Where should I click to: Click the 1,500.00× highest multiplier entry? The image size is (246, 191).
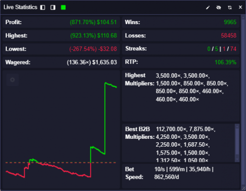point(169,84)
